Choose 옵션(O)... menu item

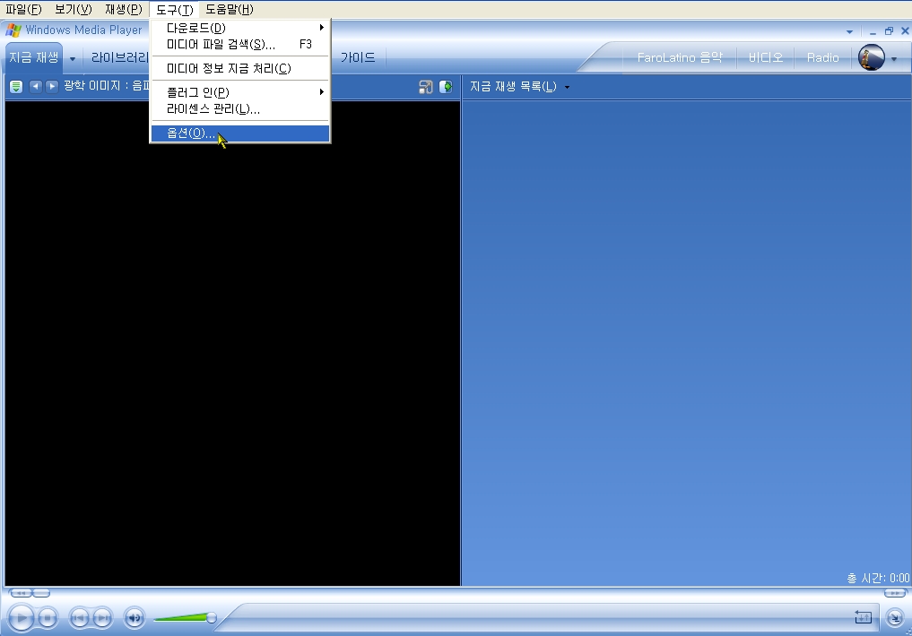[240, 133]
